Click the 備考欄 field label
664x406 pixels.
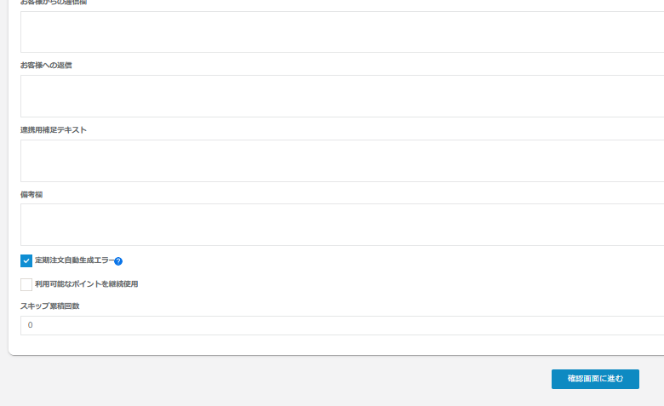coord(31,195)
